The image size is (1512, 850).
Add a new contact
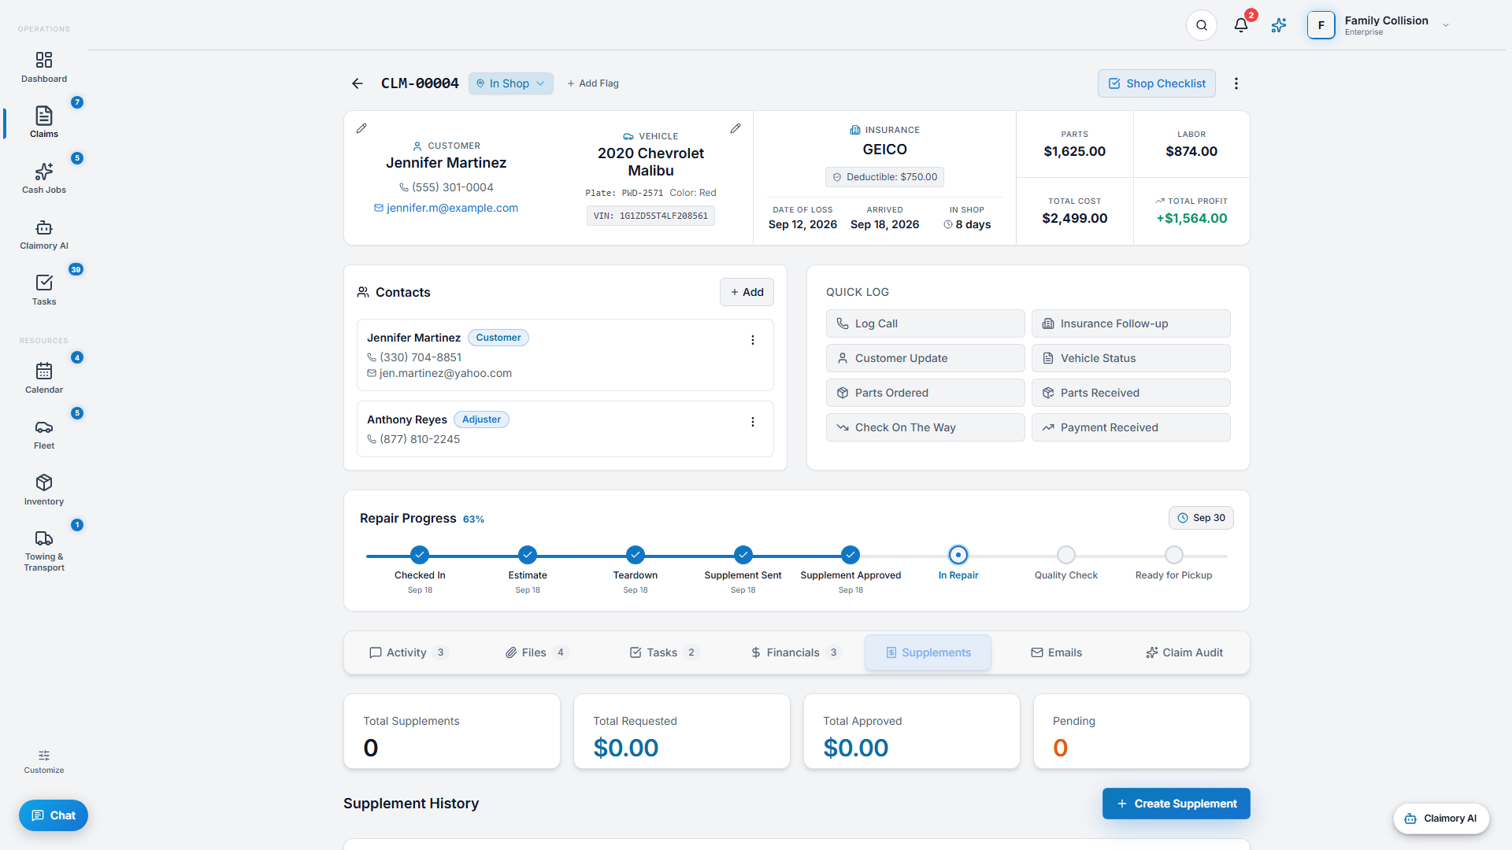pyautogui.click(x=747, y=292)
